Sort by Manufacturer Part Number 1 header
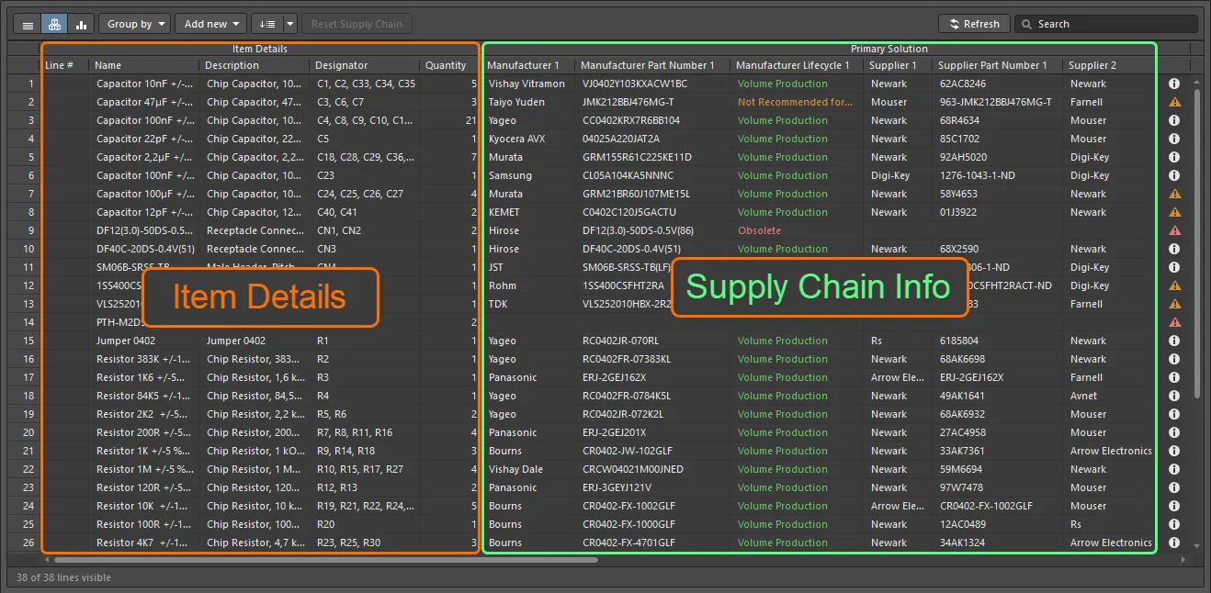 [652, 65]
